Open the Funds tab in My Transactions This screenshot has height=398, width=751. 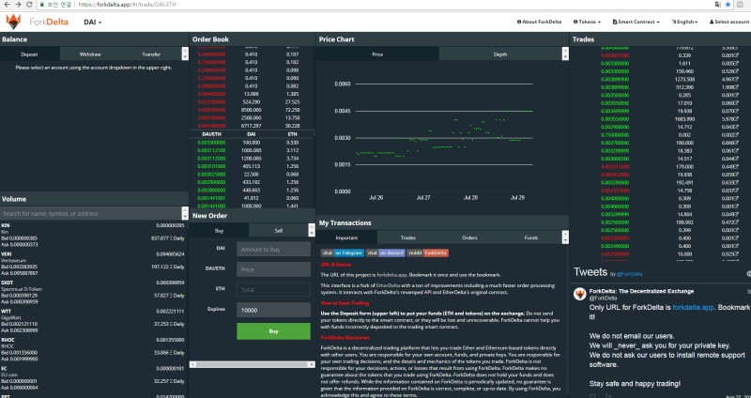531,237
